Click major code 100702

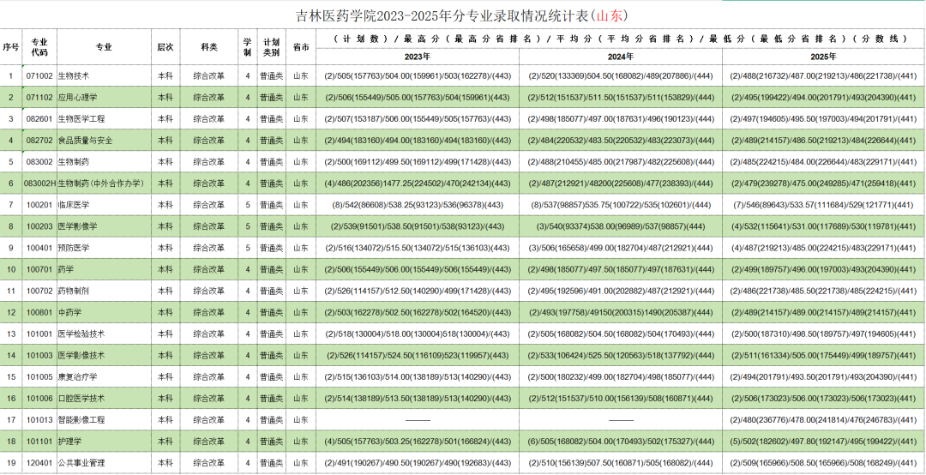pyautogui.click(x=39, y=291)
